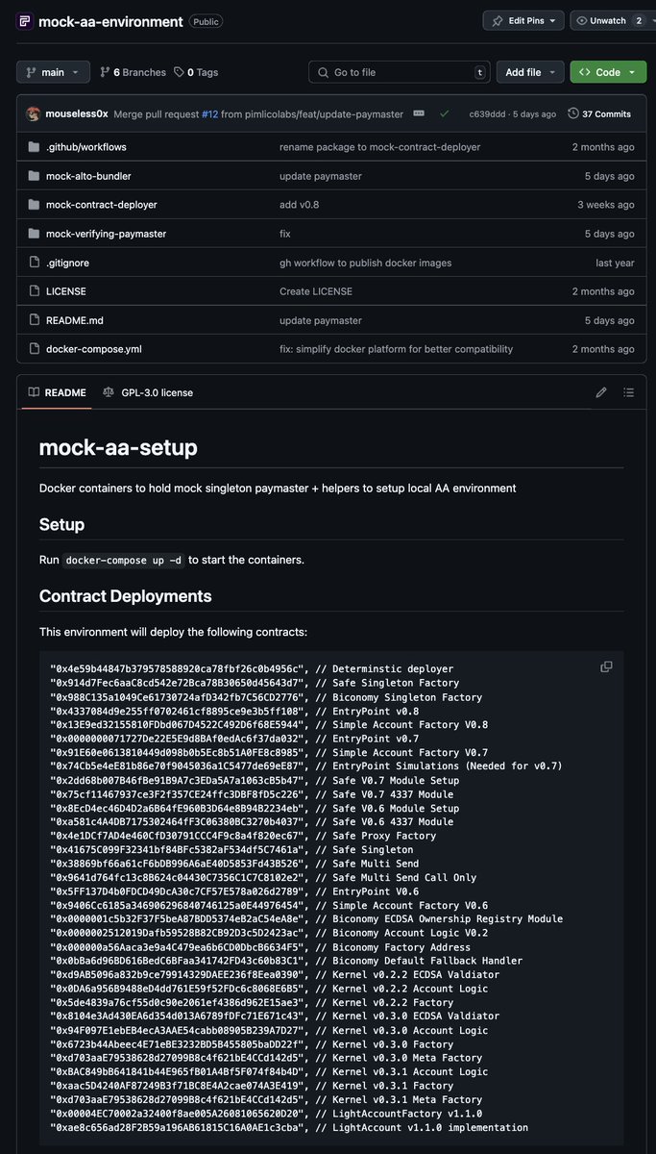Click the LightAccountFactory v1.1.0 address line
The height and width of the screenshot is (1154, 656).
click(268, 1114)
